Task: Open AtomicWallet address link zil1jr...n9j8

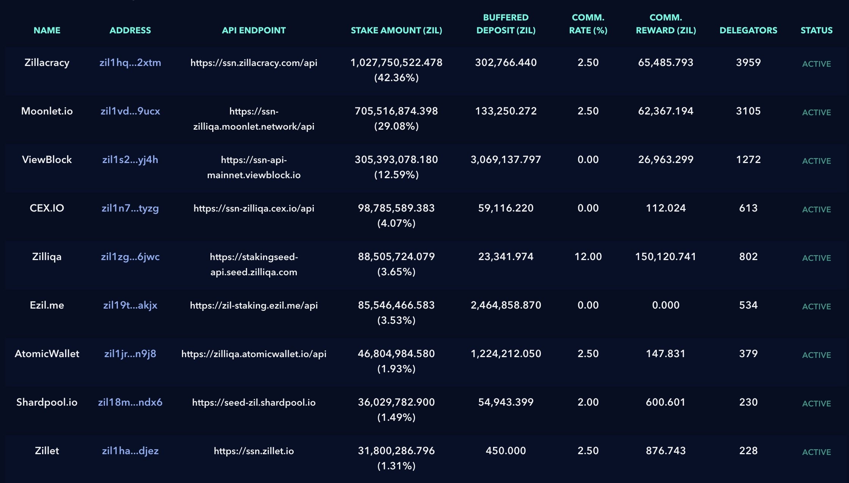Action: [130, 354]
